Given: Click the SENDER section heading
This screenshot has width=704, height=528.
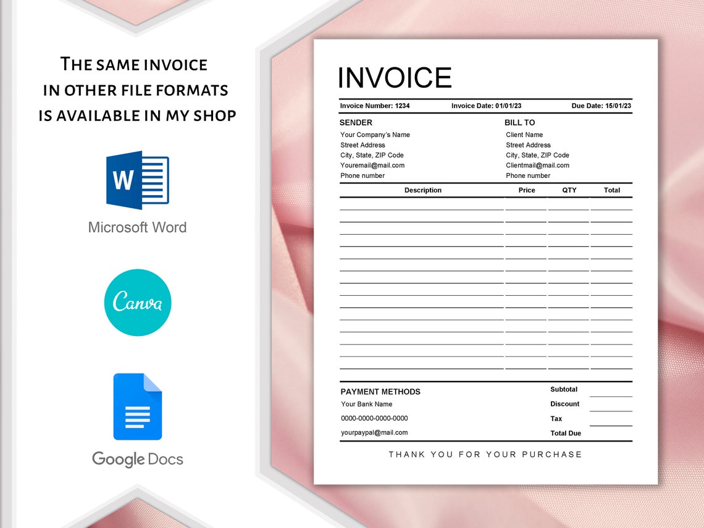Looking at the screenshot, I should click(x=355, y=122).
